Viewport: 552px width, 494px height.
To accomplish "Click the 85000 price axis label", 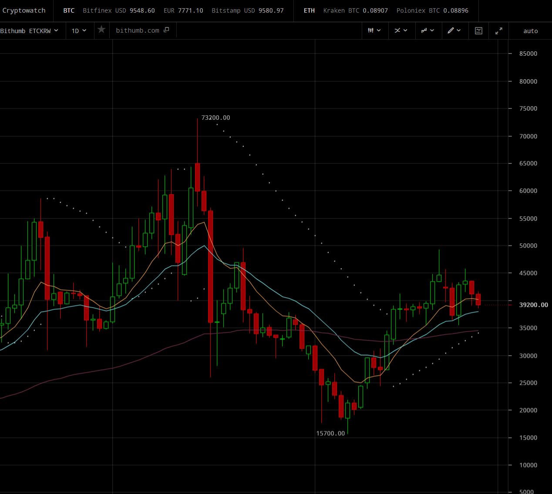I will click(x=528, y=54).
